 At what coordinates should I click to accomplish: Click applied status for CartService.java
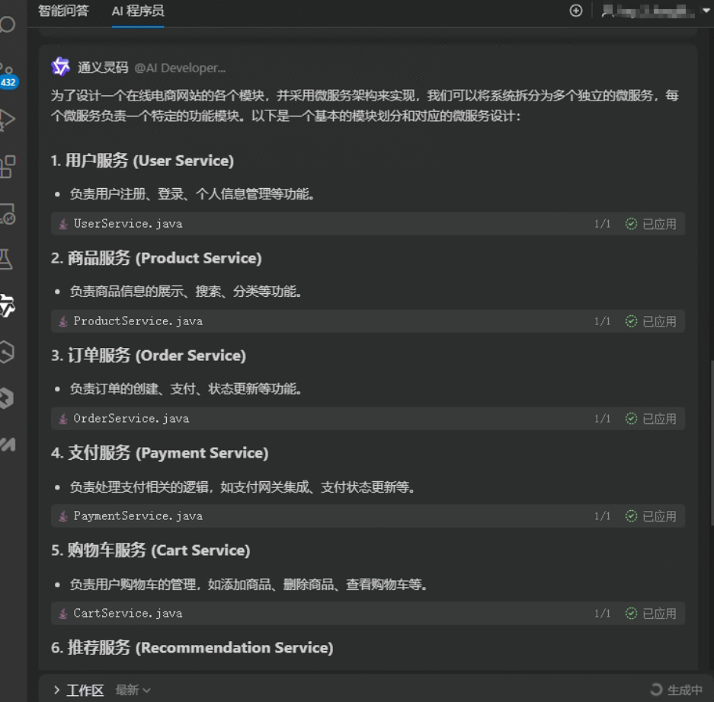click(650, 613)
